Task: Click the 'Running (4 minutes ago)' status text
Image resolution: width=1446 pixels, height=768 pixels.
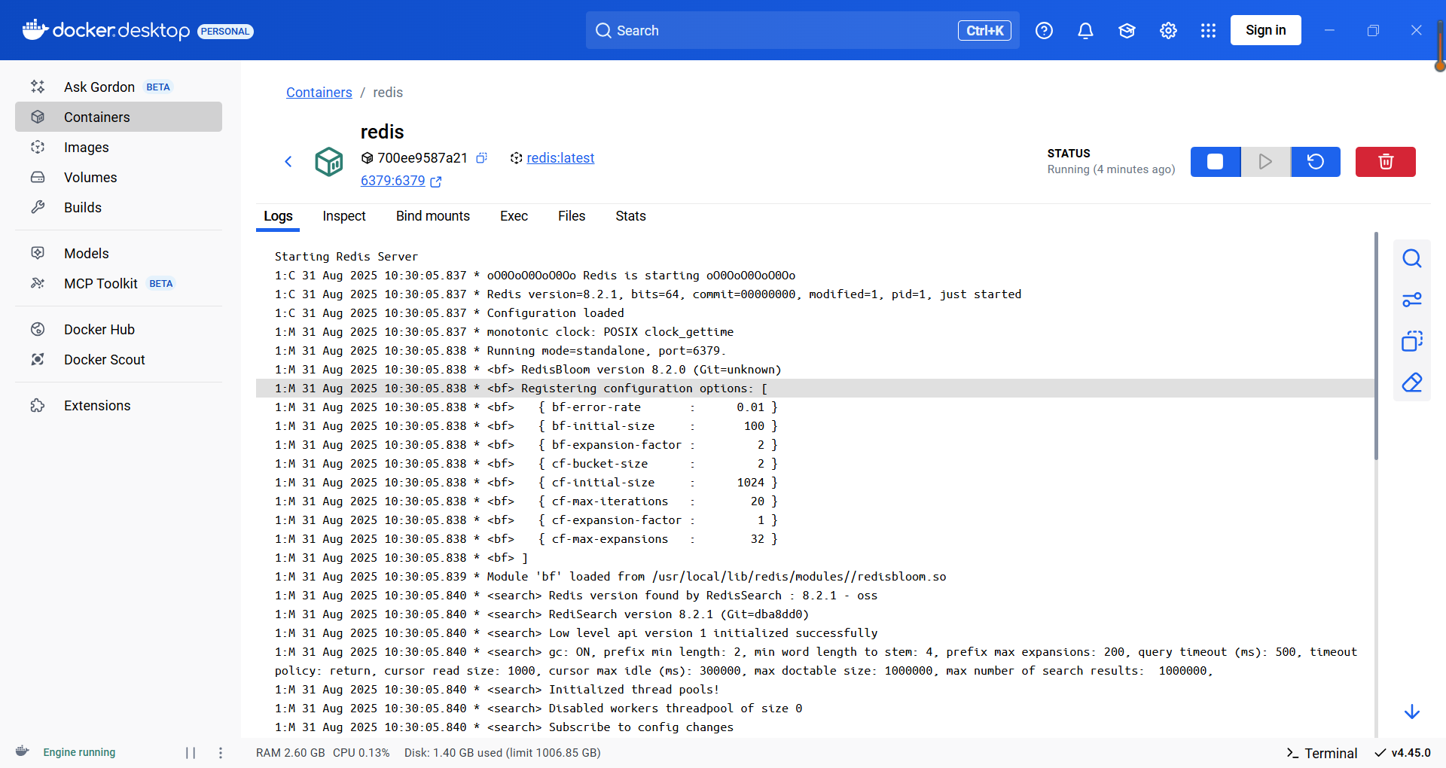Action: coord(1111,169)
